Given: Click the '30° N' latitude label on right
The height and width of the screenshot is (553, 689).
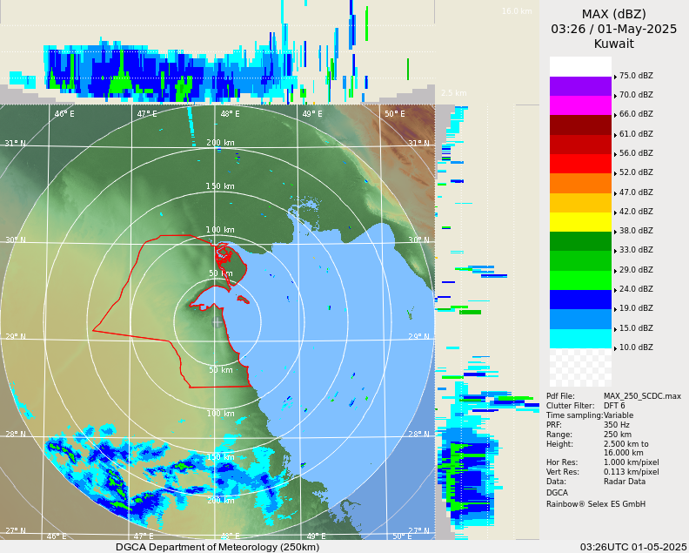Looking at the screenshot, I should [x=418, y=239].
